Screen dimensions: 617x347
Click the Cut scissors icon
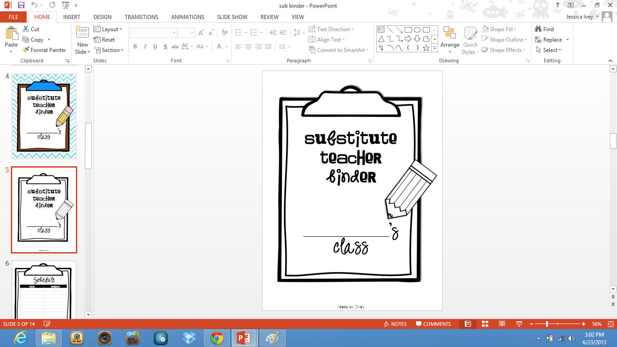coord(26,29)
